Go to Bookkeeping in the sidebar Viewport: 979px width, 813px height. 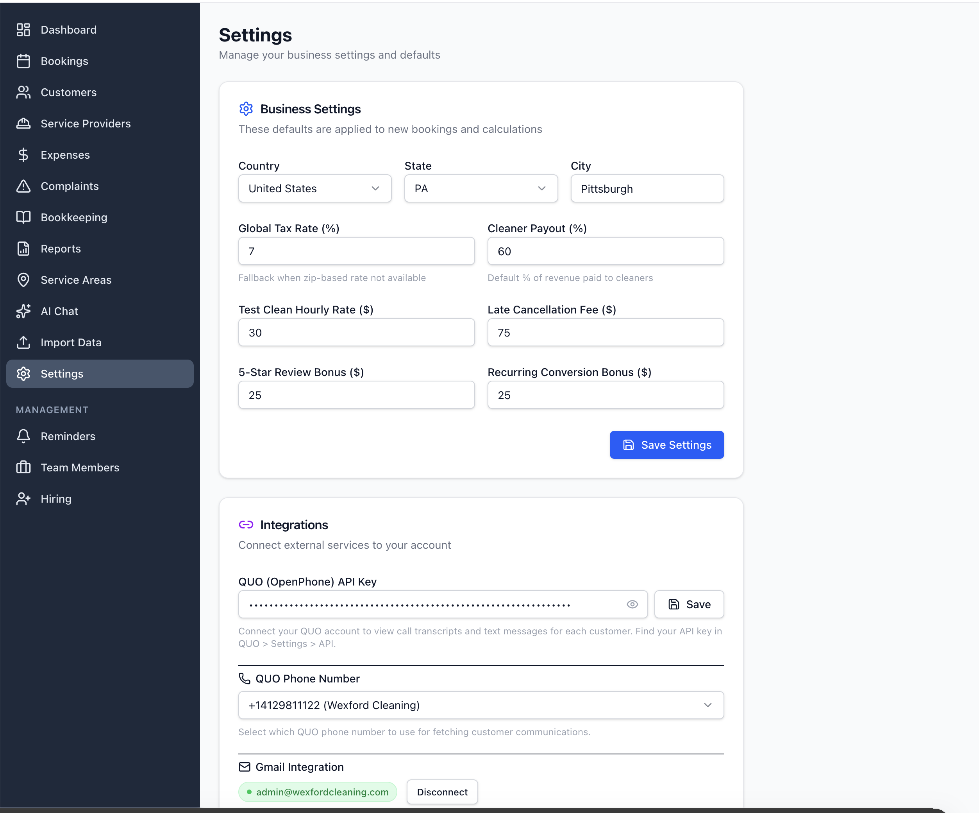(x=74, y=217)
